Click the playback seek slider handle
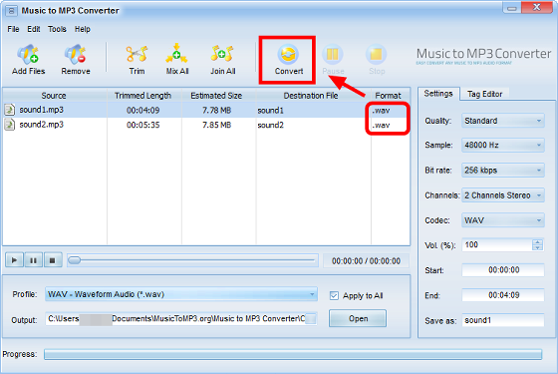This screenshot has height=374, width=558. (x=74, y=260)
